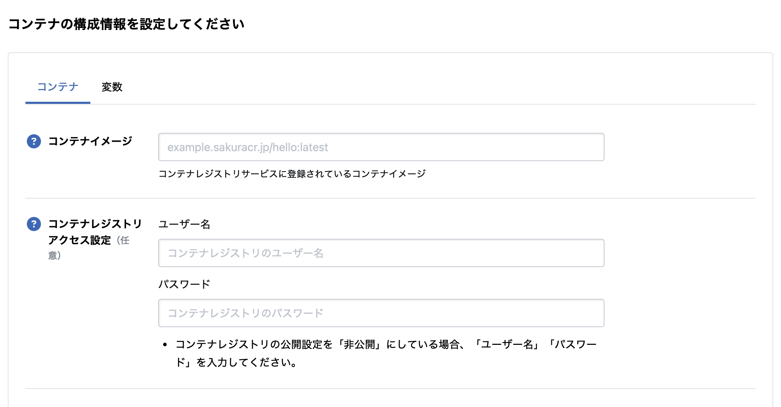Click the blue underline beneath コンテナ tab
This screenshot has width=781, height=407.
pos(58,103)
